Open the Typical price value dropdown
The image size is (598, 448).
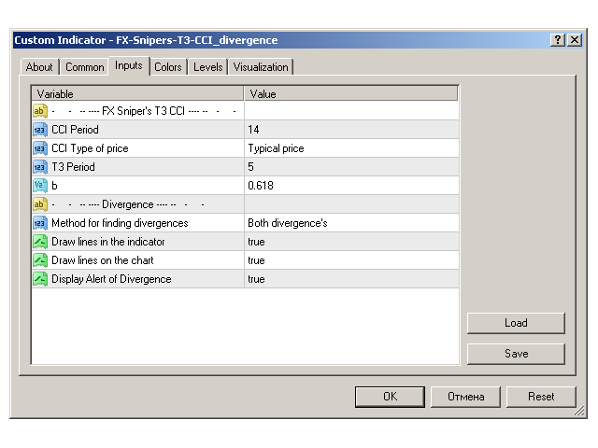click(350, 148)
